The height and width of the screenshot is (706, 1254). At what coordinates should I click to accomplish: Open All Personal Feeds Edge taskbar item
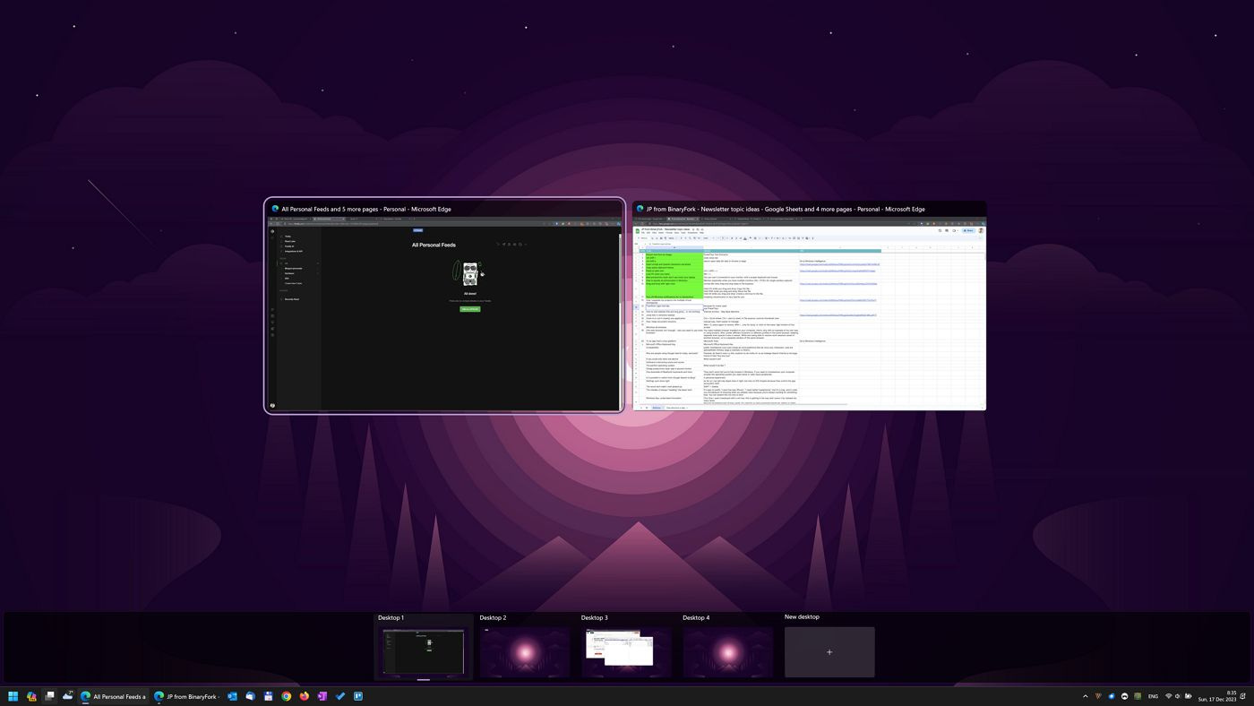point(114,696)
